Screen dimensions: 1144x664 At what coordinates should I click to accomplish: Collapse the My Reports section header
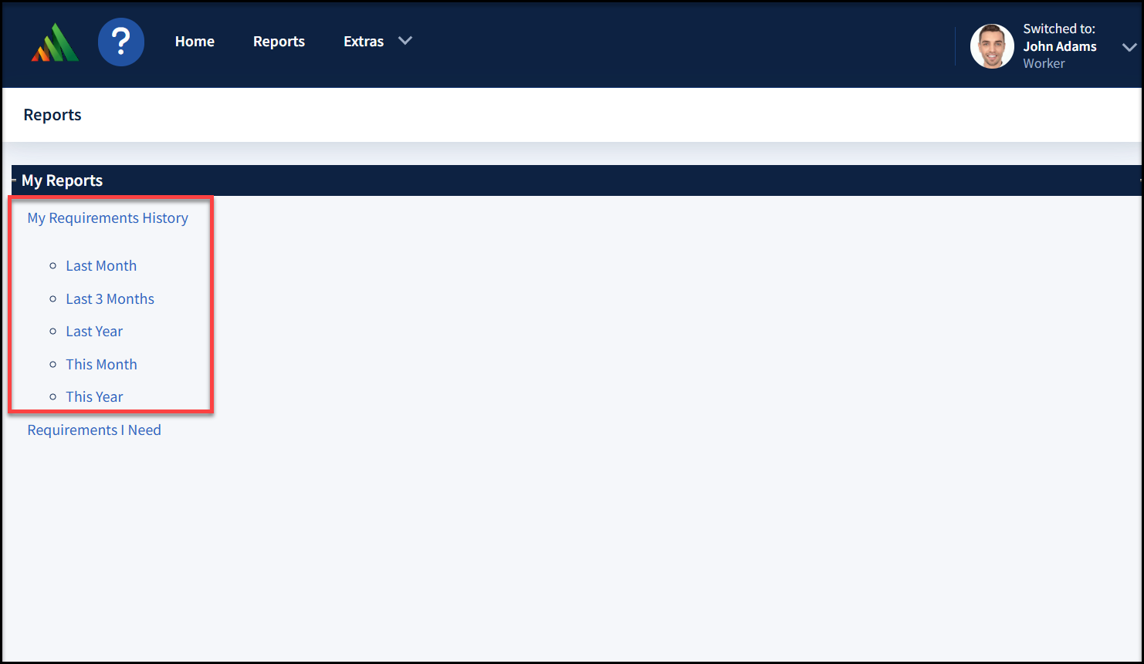tap(62, 180)
